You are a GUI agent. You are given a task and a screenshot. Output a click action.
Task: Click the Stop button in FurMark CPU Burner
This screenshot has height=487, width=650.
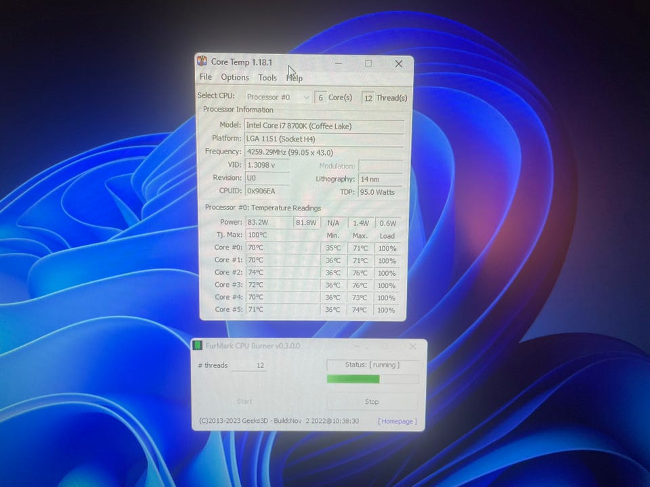pyautogui.click(x=372, y=401)
